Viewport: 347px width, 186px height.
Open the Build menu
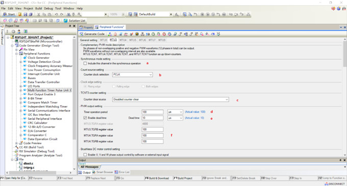38,8
